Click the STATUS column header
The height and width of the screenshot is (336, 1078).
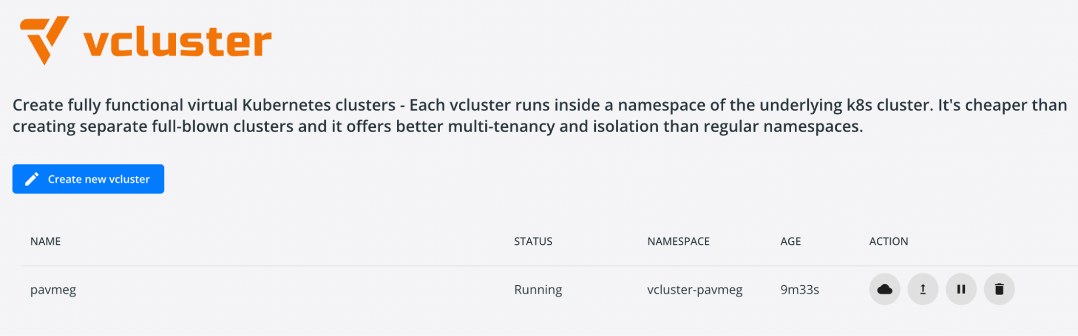pos(533,242)
